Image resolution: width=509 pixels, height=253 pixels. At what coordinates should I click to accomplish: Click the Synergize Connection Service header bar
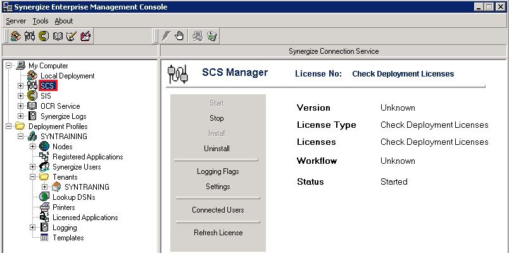point(334,51)
